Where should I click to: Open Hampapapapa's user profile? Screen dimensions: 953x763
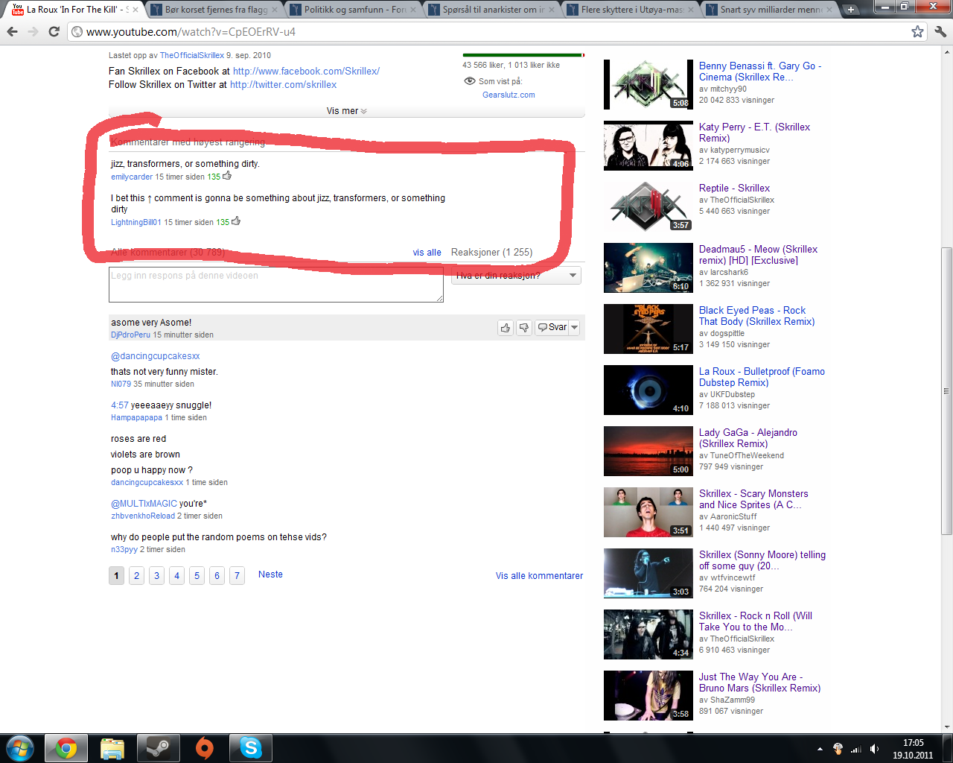[x=136, y=418]
